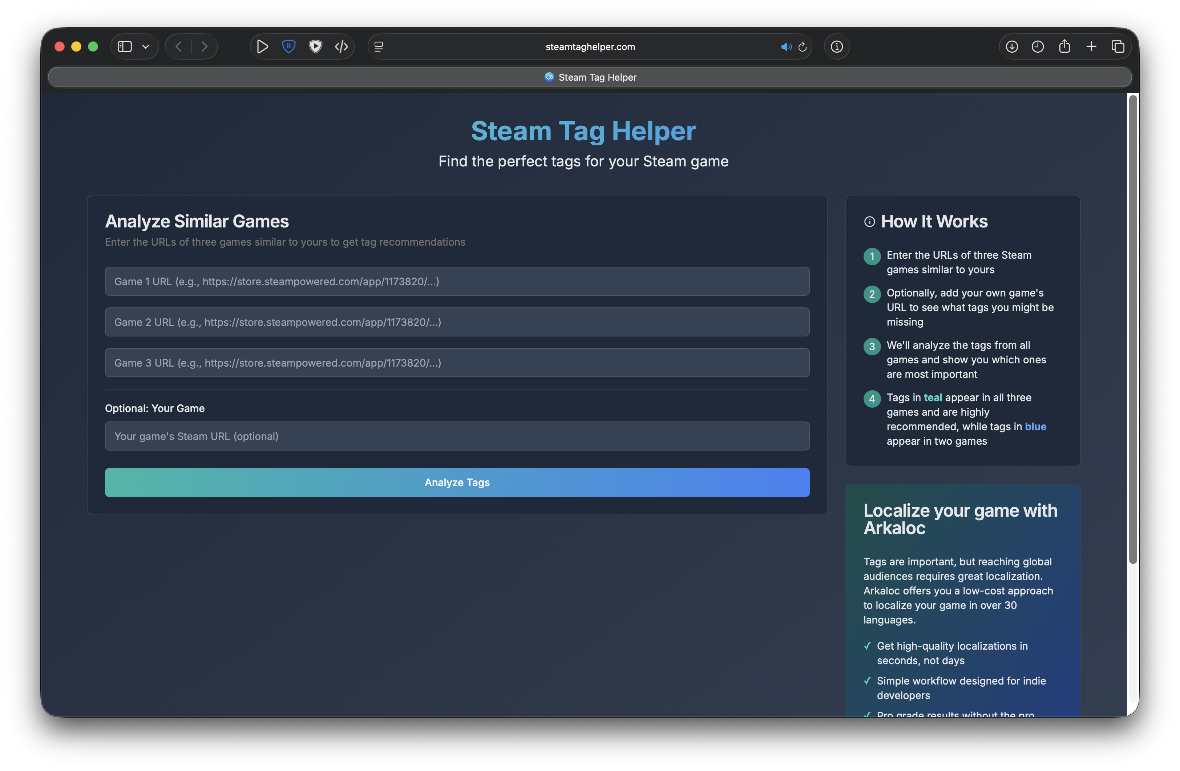Show the tab overview
Image resolution: width=1180 pixels, height=771 pixels.
click(x=1118, y=47)
